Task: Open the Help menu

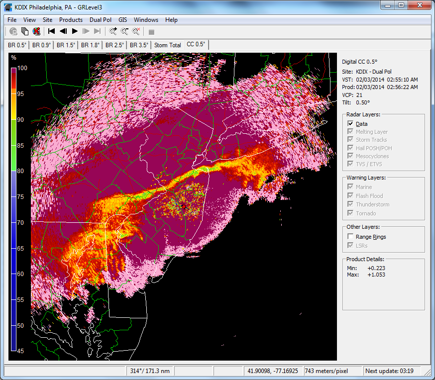Action: 171,20
